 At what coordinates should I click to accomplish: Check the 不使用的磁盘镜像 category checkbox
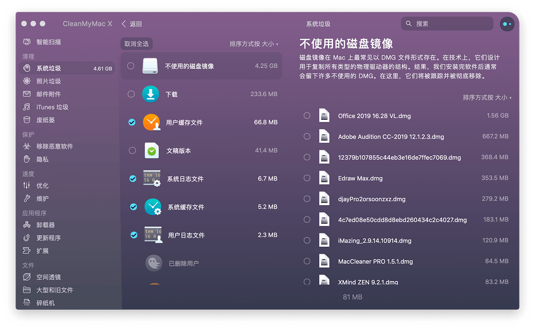pyautogui.click(x=131, y=66)
